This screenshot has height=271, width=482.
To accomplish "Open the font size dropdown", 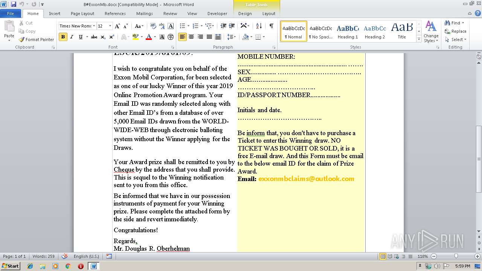I will [x=110, y=26].
